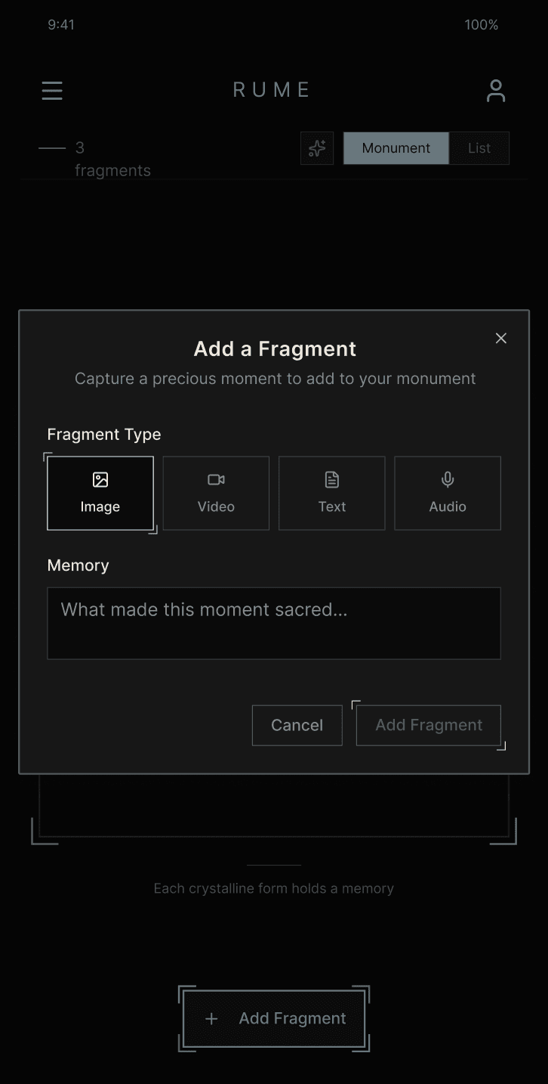Click the picture icon in Image option
The image size is (548, 1084).
(100, 479)
